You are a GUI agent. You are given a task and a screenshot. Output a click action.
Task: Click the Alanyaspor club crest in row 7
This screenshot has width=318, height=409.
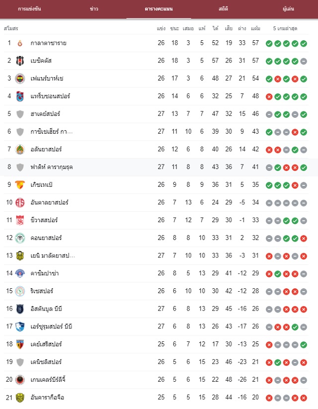tap(20, 150)
